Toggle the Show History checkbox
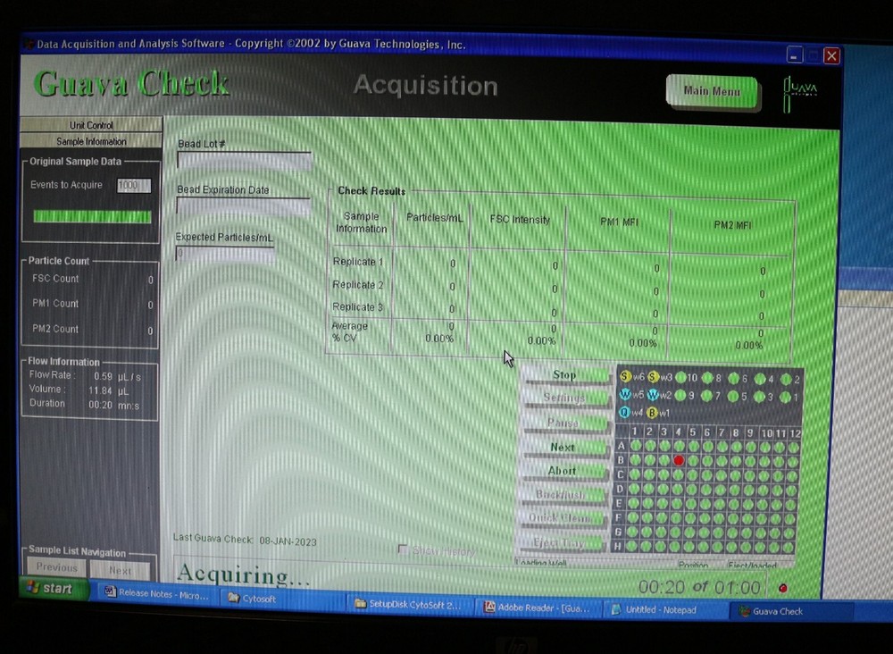This screenshot has width=893, height=654. coord(404,549)
